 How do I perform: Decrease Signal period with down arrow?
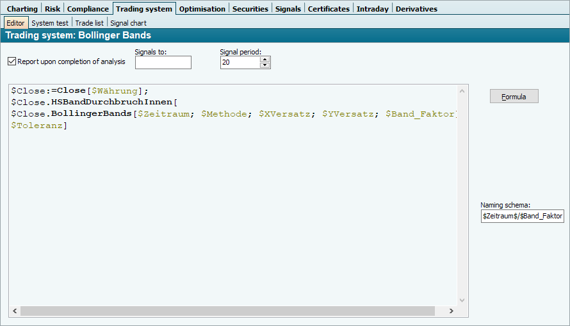[265, 65]
